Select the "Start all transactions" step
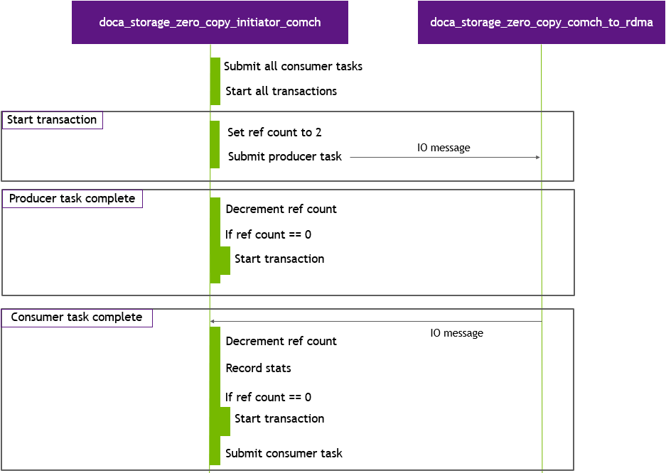This screenshot has height=473, width=666. pos(281,91)
